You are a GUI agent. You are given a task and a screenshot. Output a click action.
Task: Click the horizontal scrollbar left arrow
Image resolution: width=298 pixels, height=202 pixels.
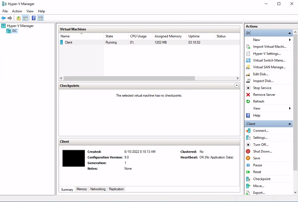(x=61, y=78)
